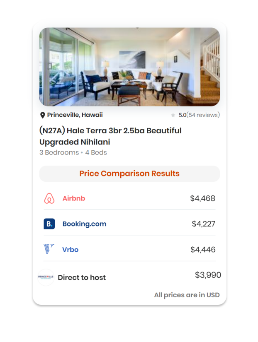Image resolution: width=258 pixels, height=342 pixels.
Task: Click the property living room photo
Action: (129, 67)
